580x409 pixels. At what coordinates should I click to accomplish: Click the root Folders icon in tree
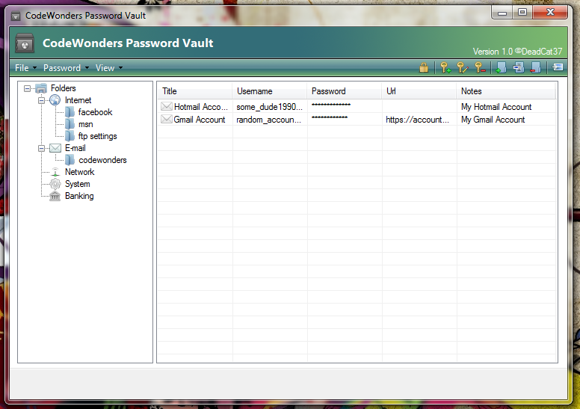(x=41, y=88)
